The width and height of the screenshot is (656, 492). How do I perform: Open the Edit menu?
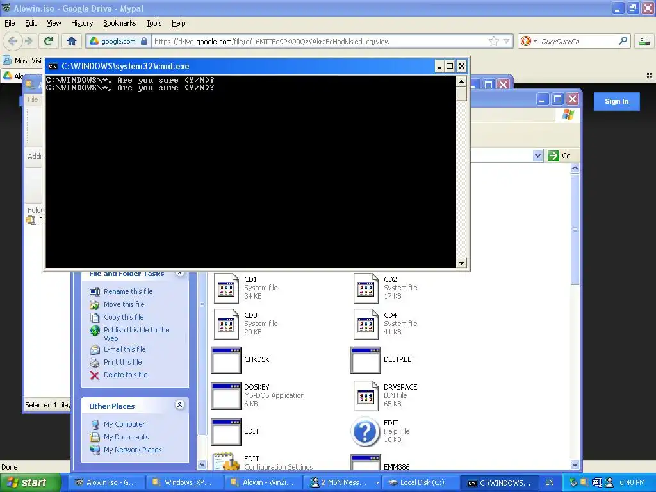[31, 23]
